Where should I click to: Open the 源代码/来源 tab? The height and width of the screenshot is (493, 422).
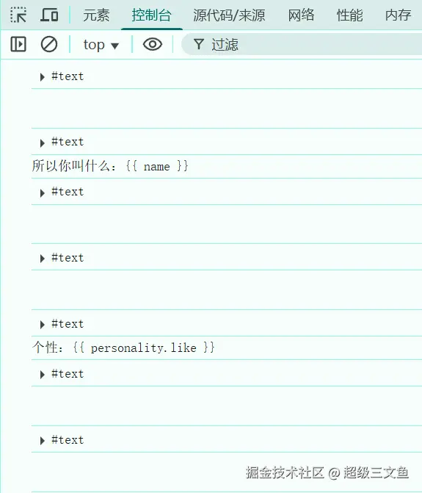pyautogui.click(x=229, y=15)
